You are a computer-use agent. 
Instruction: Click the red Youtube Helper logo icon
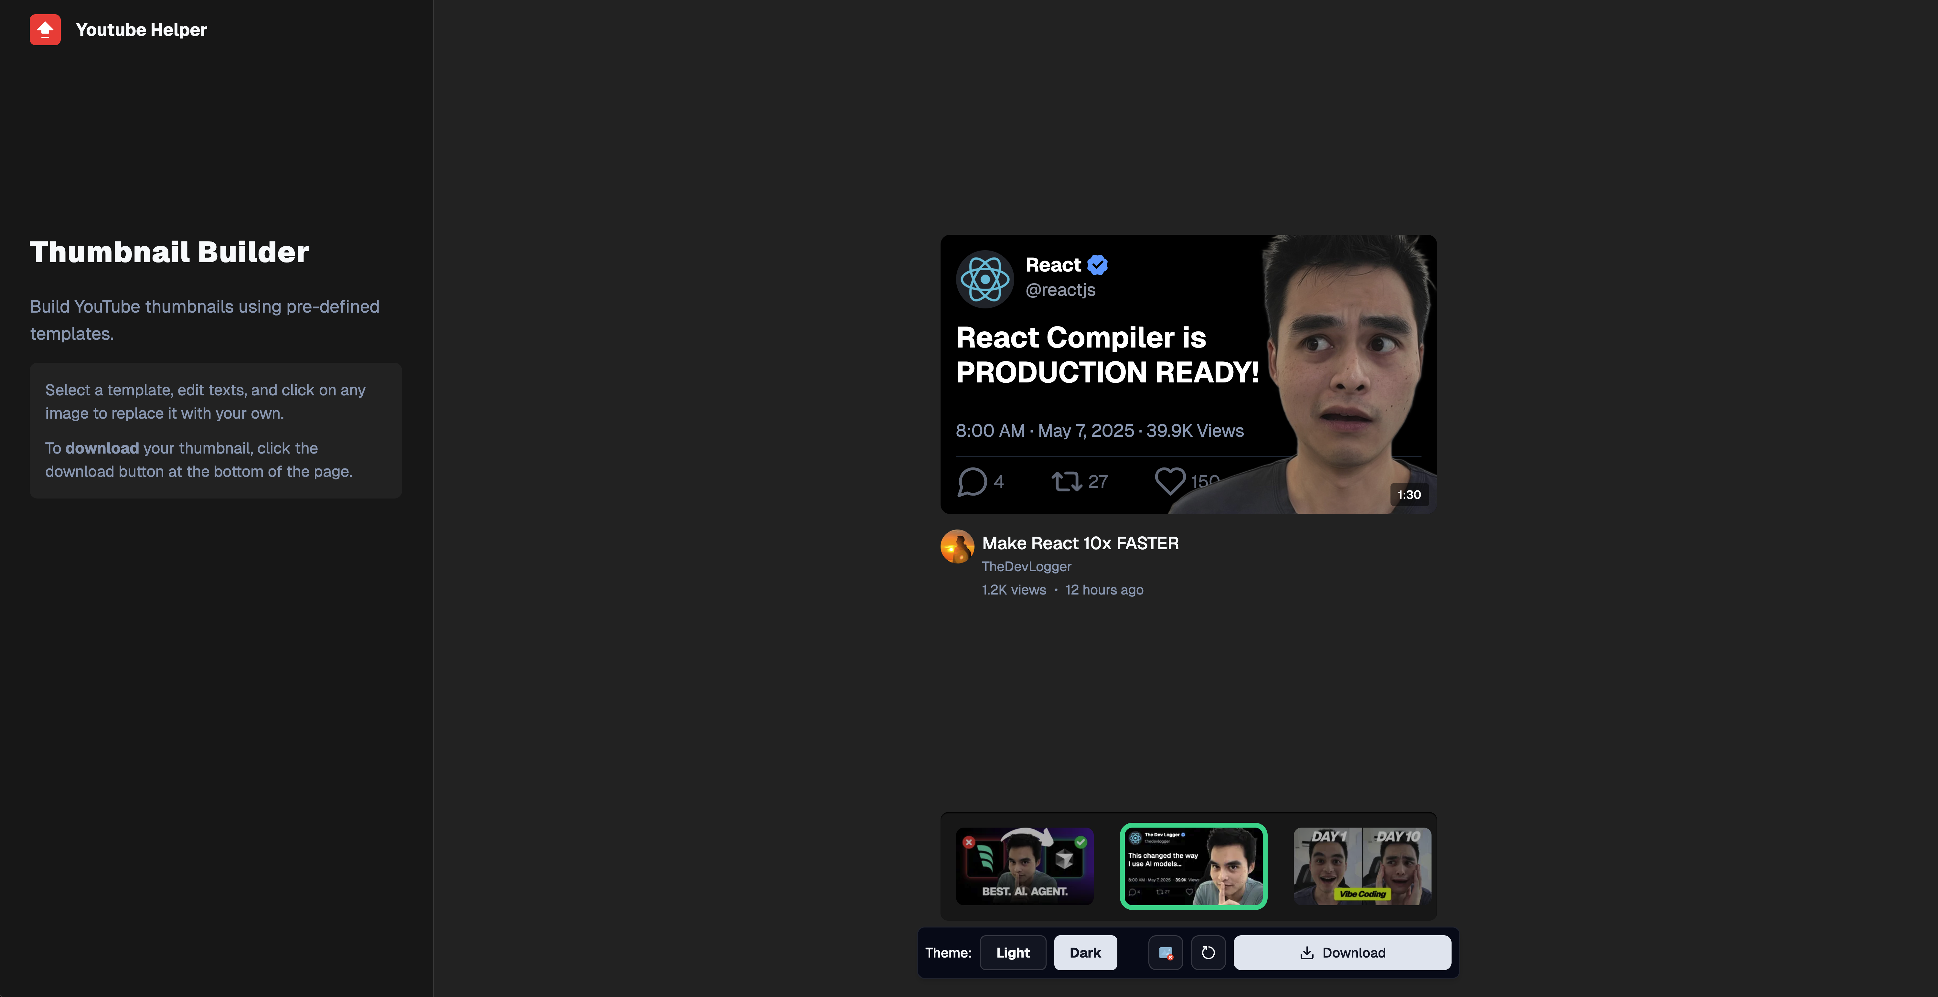tap(45, 29)
